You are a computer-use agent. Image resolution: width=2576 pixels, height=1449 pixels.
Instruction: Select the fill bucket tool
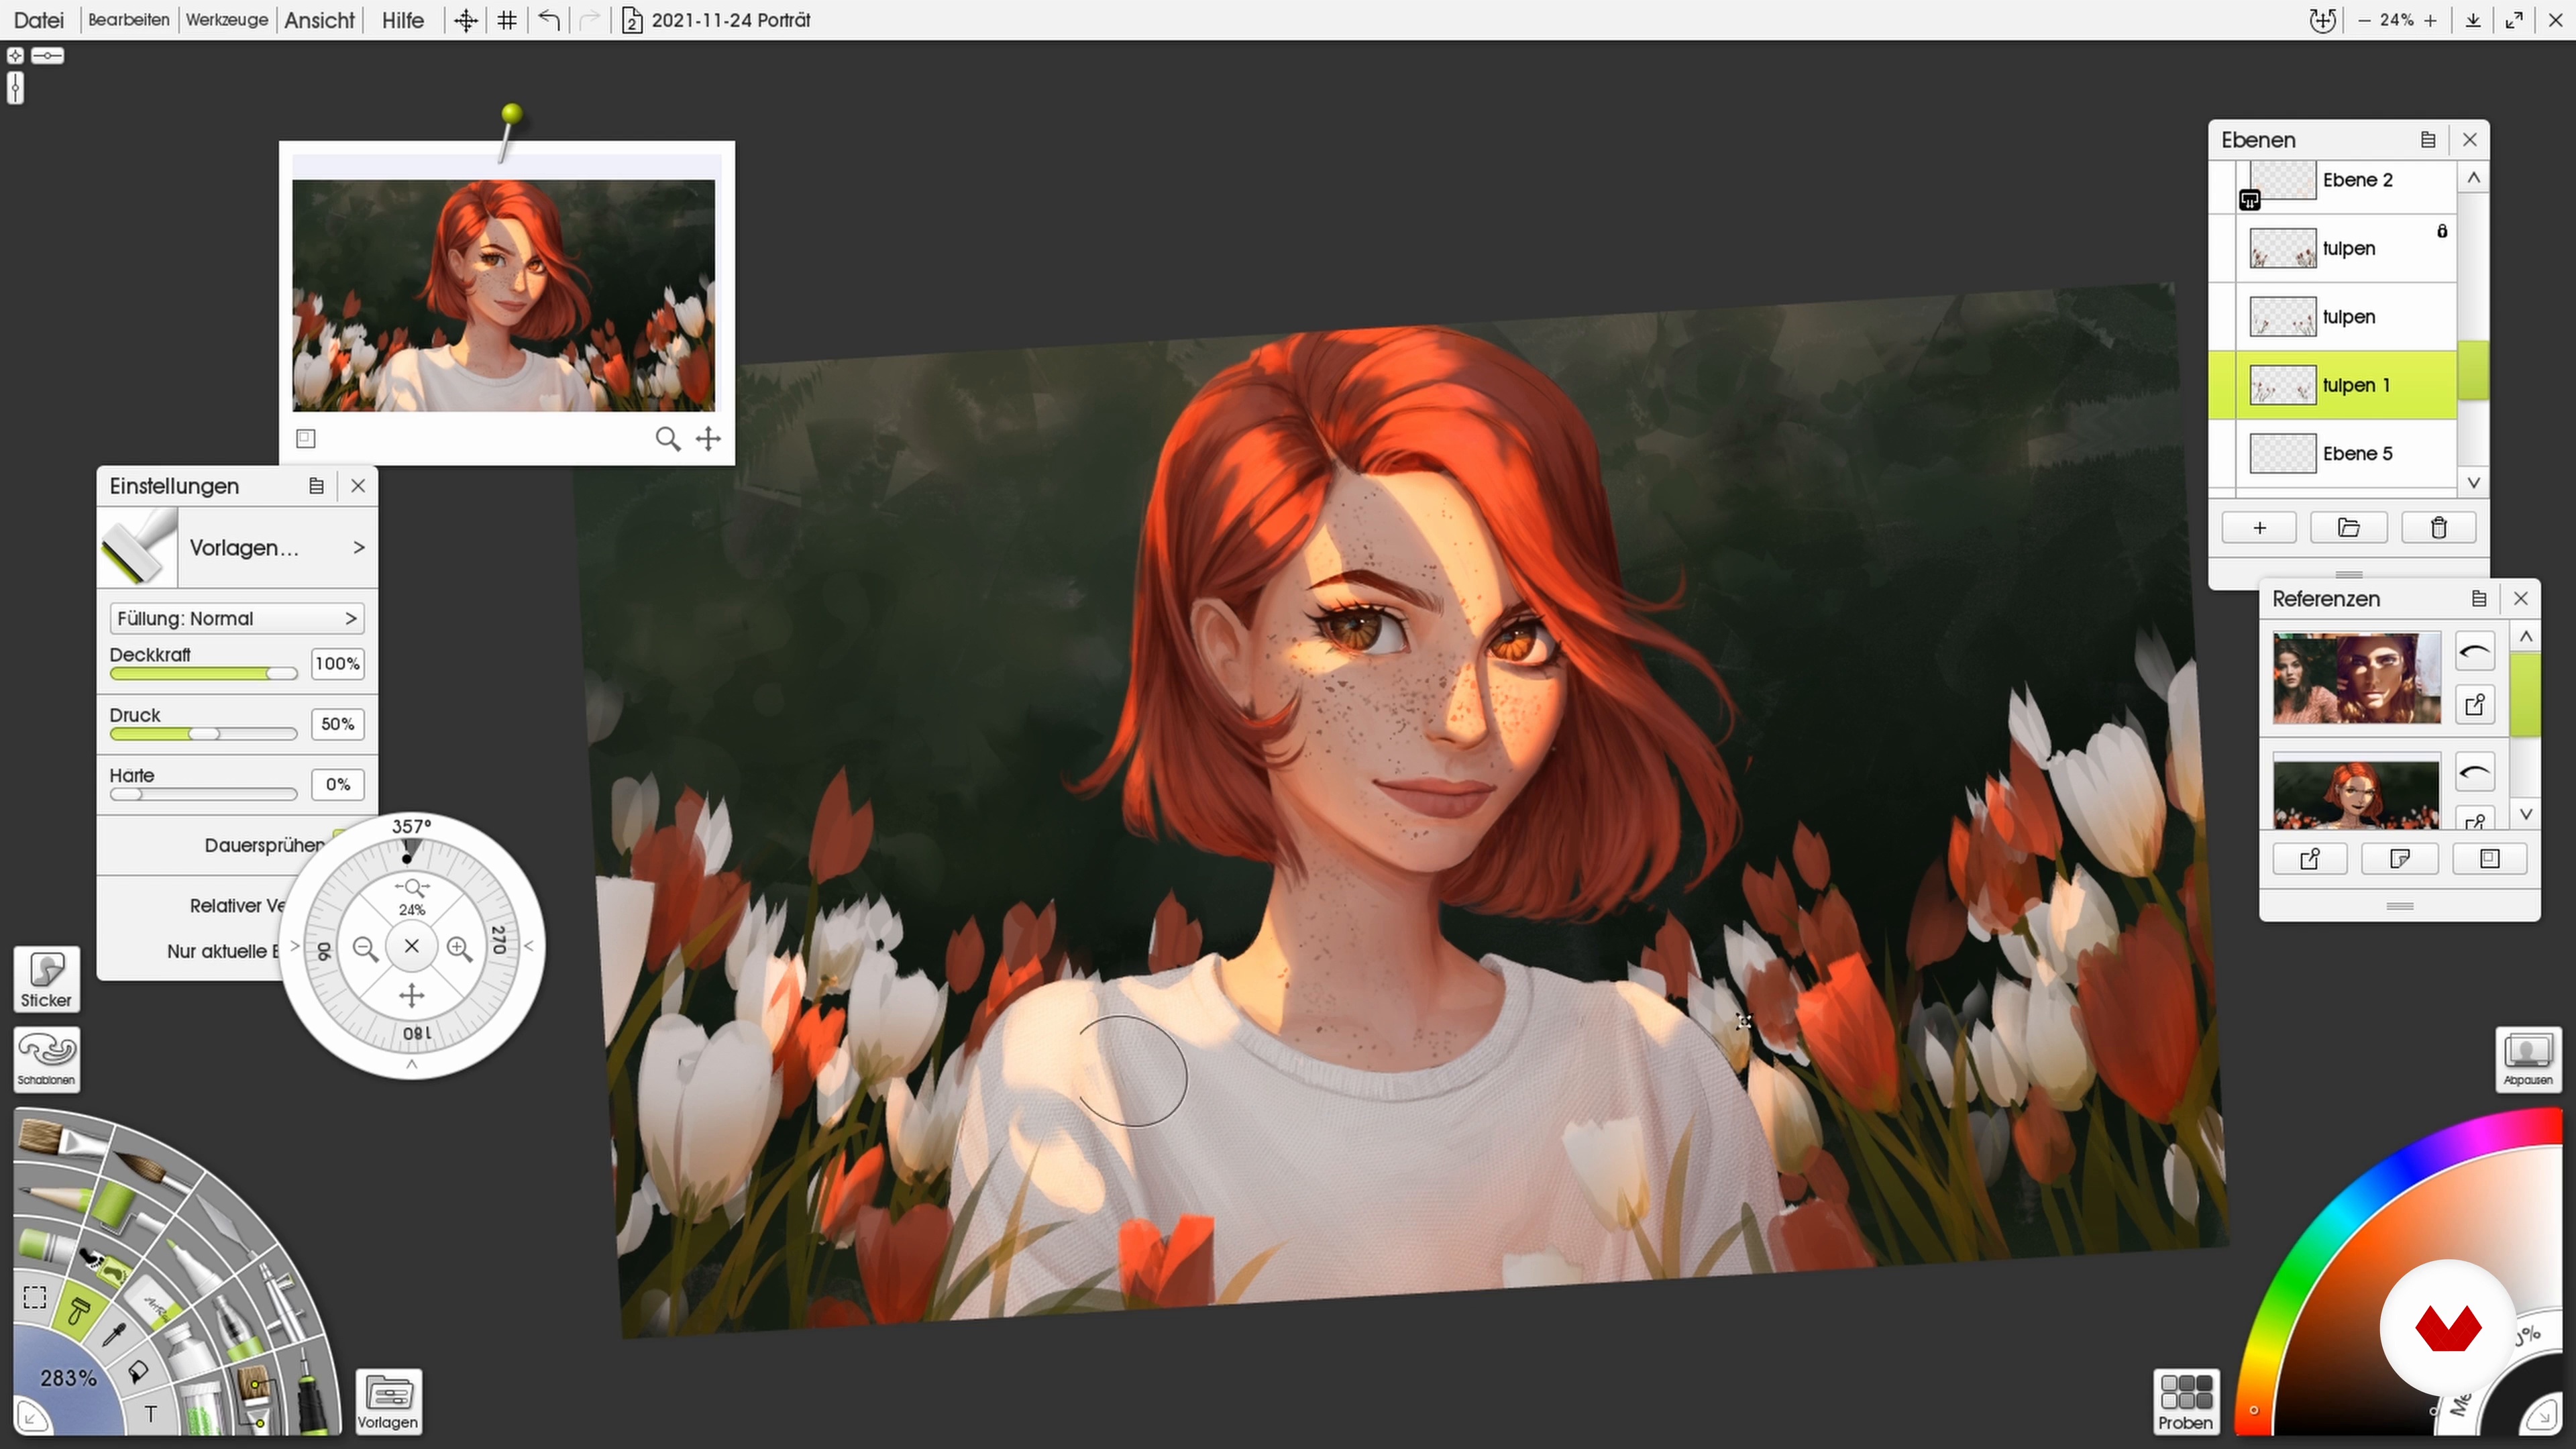coord(138,1372)
